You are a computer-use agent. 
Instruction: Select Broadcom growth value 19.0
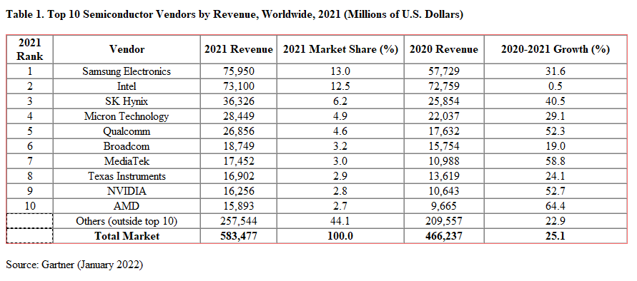click(555, 146)
